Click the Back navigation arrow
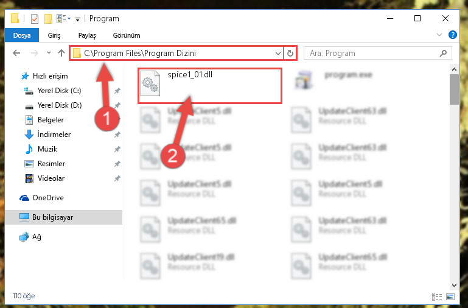Viewport: 468px width, 308px height. click(16, 53)
